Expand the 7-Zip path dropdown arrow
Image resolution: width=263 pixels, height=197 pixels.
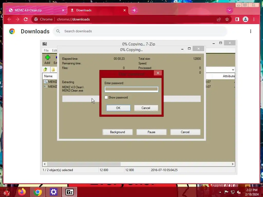click(233, 70)
